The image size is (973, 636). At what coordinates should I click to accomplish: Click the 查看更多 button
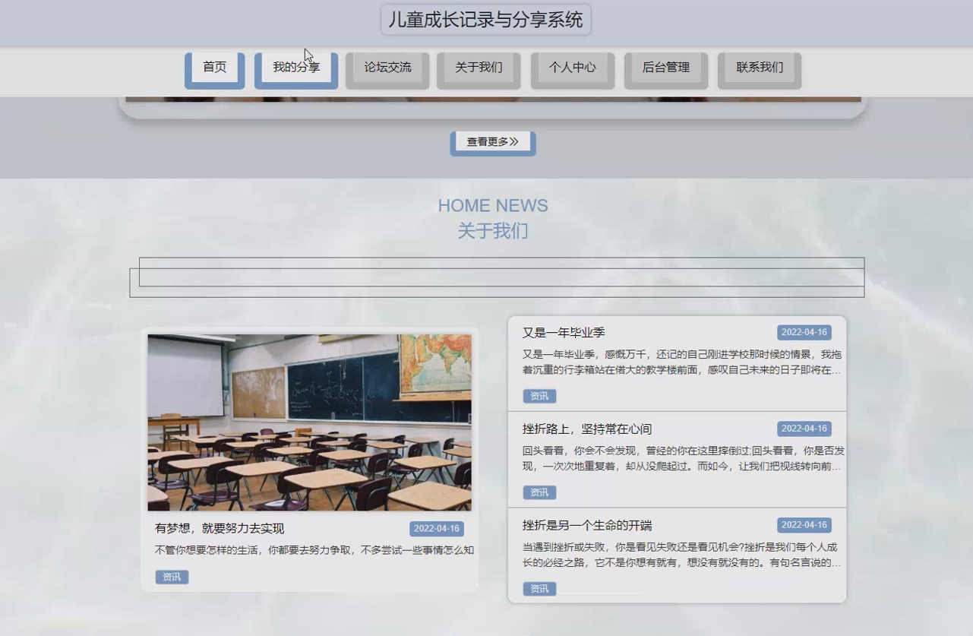point(493,144)
